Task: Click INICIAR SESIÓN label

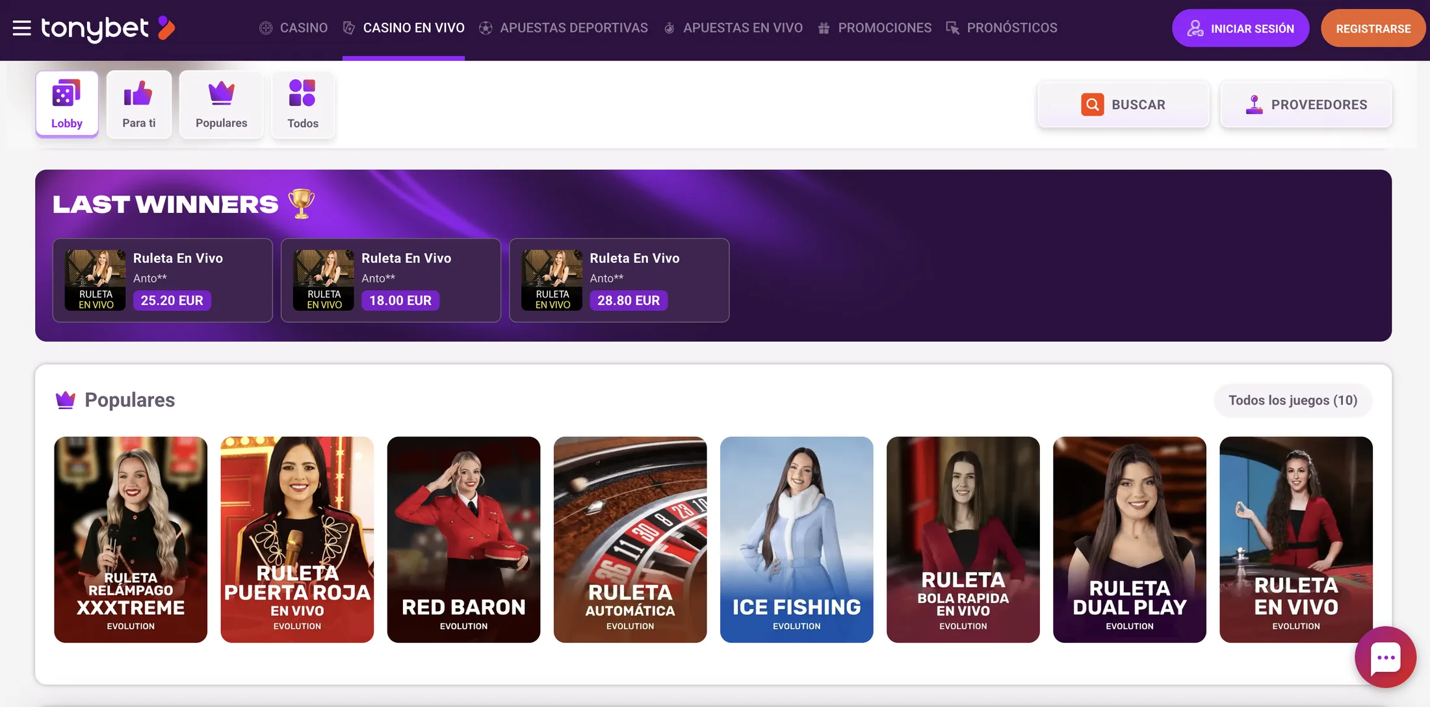Action: (1253, 29)
